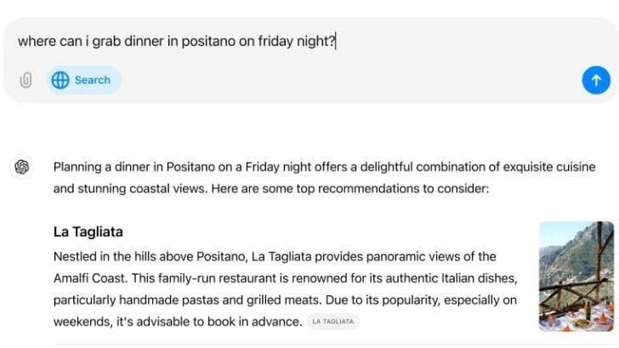
Task: Open the LA TAGLIATA source citation chip
Action: [332, 322]
